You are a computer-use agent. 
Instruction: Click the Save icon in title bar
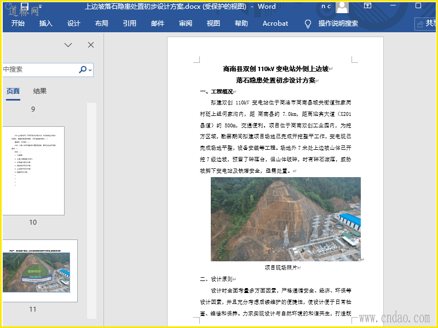(25, 7)
